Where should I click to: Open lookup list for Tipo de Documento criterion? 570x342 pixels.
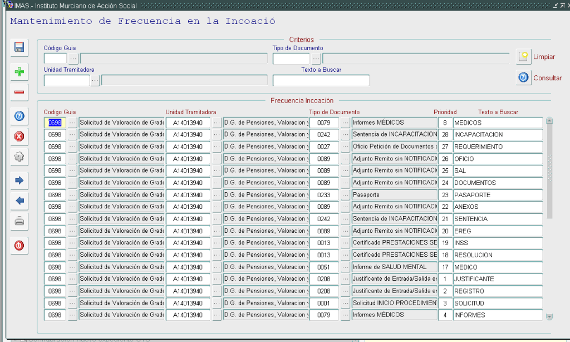(316, 58)
